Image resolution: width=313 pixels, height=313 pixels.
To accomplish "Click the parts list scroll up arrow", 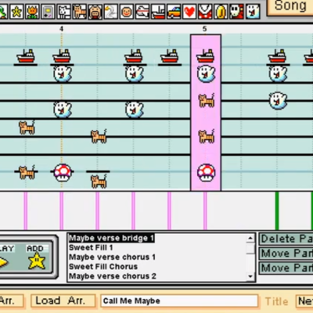I will (250, 238).
